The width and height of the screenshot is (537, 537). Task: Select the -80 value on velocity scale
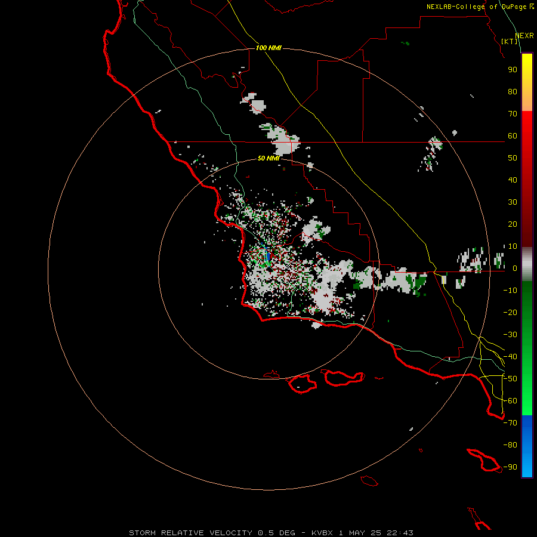510,445
